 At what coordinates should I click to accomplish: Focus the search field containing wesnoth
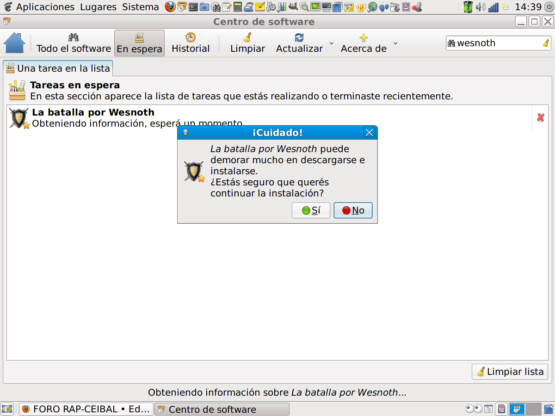point(498,43)
